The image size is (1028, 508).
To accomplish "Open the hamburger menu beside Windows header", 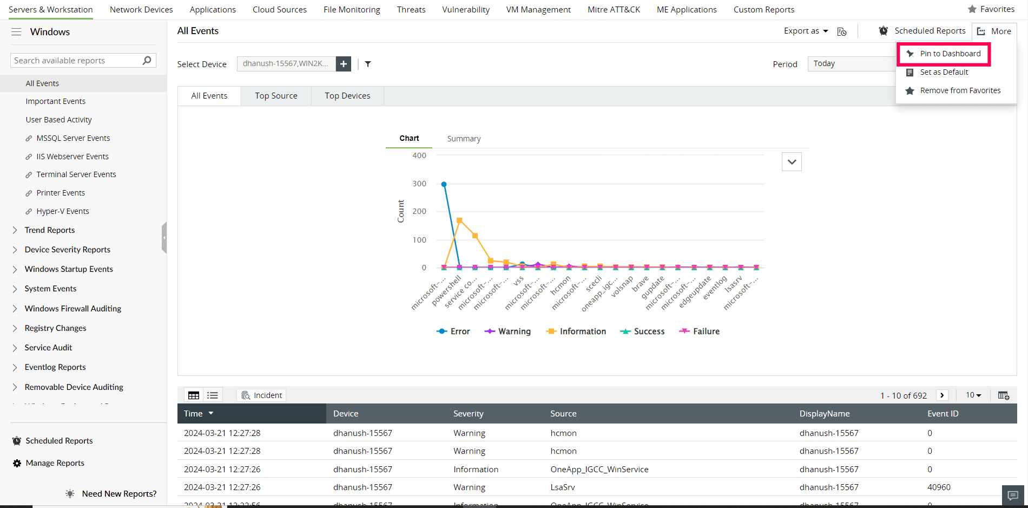I will [16, 31].
